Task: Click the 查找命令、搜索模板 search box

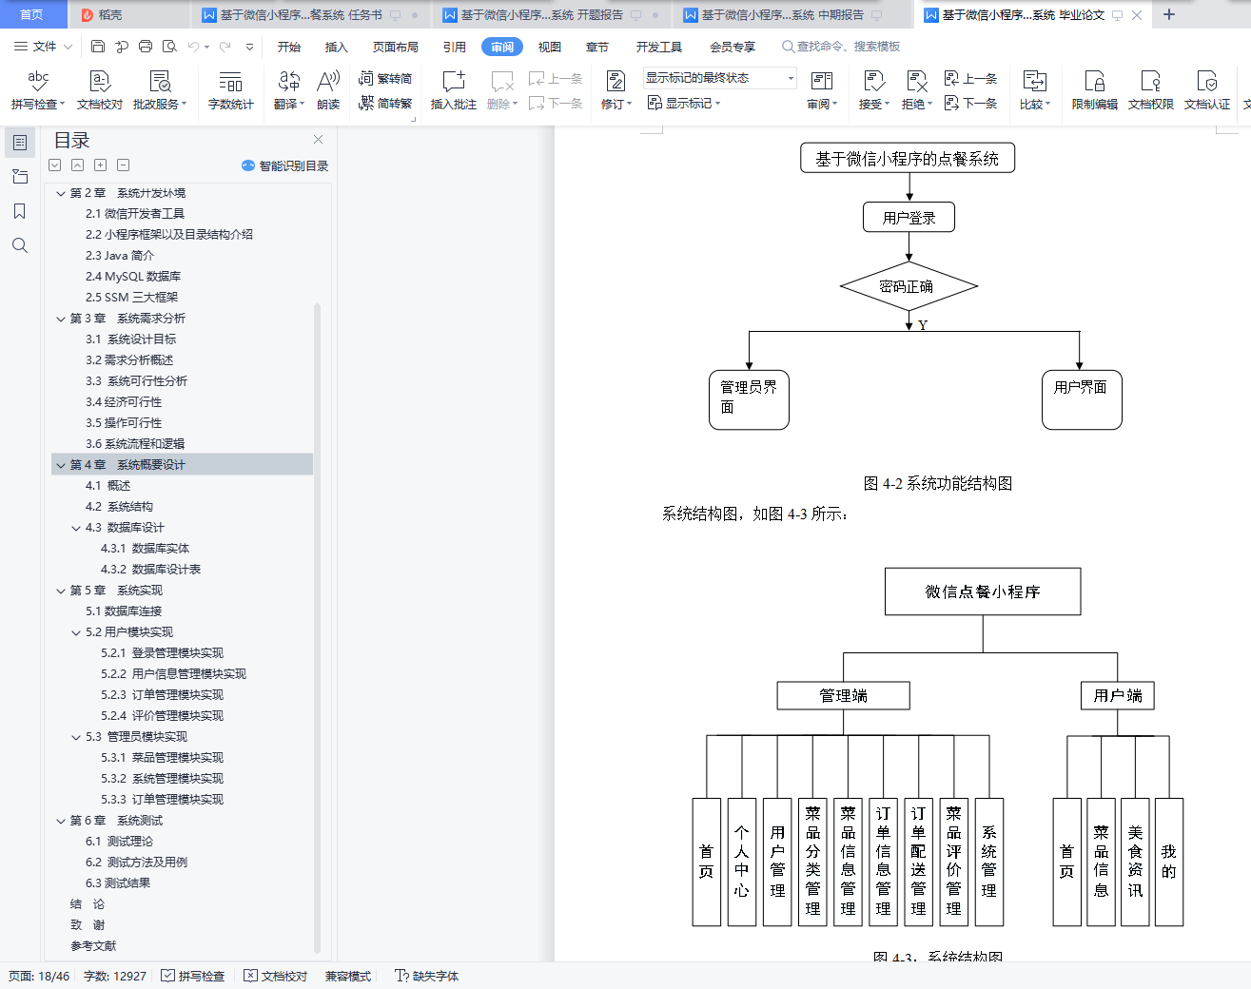Action: [841, 47]
